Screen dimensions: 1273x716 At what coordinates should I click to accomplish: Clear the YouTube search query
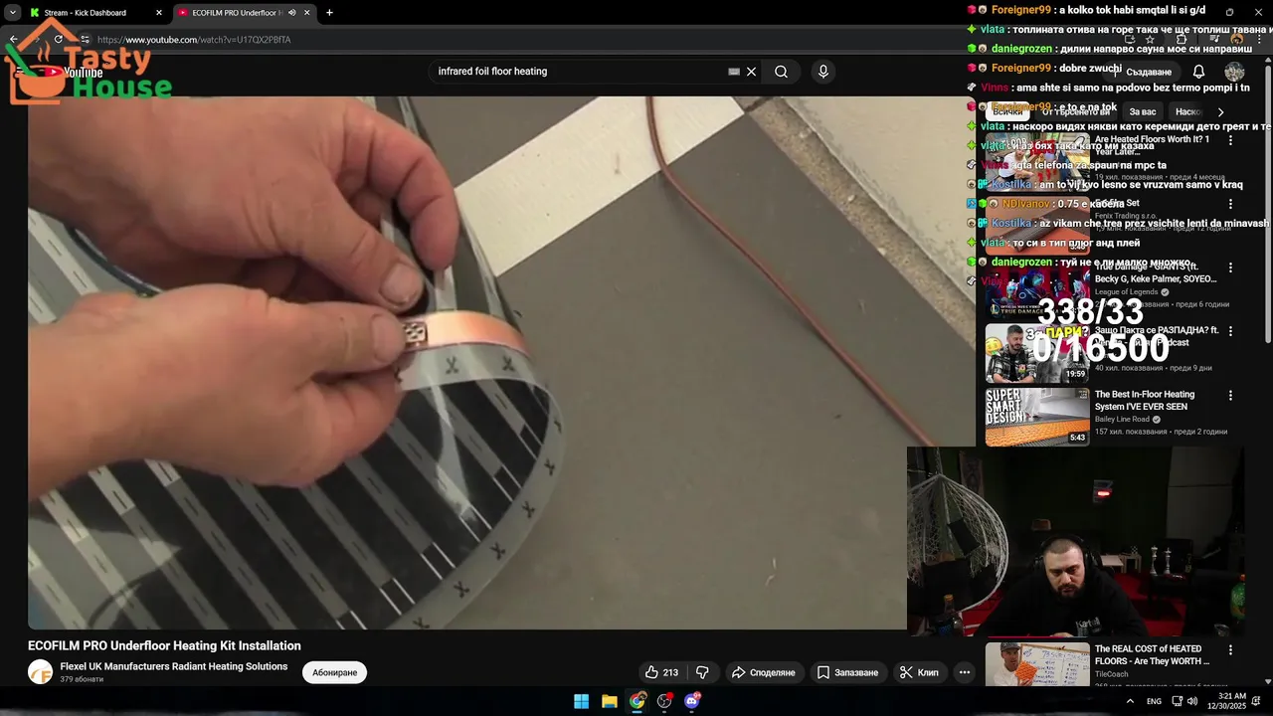point(751,72)
